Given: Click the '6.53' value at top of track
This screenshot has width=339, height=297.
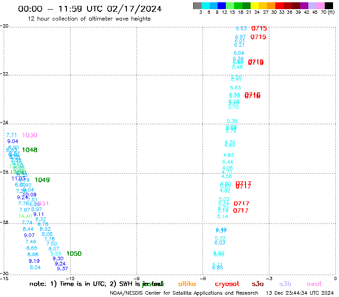Looking at the screenshot, I should coord(241,28).
